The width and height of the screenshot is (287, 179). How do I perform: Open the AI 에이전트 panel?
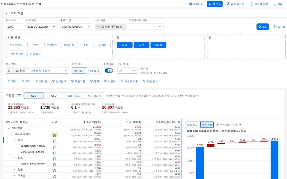click(235, 4)
